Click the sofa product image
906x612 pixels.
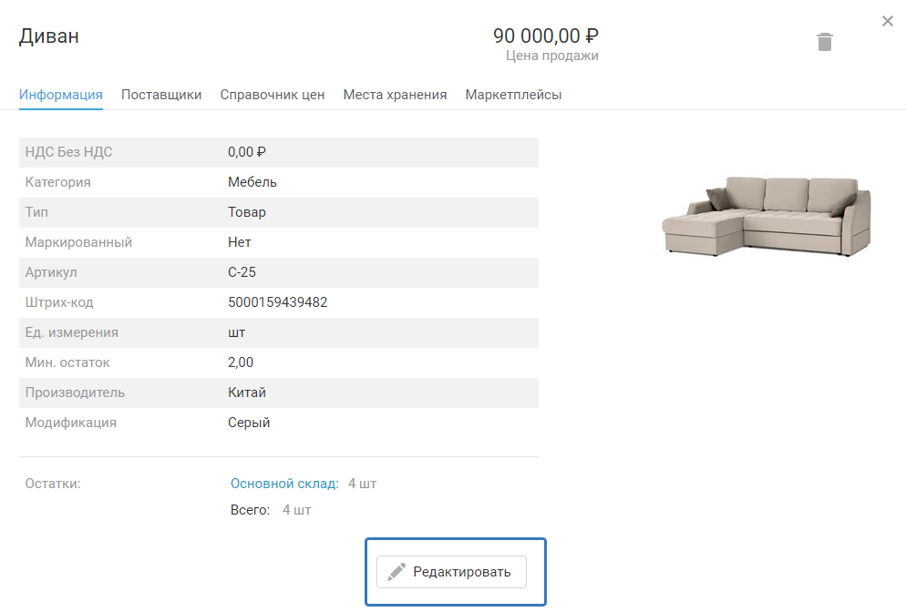767,216
